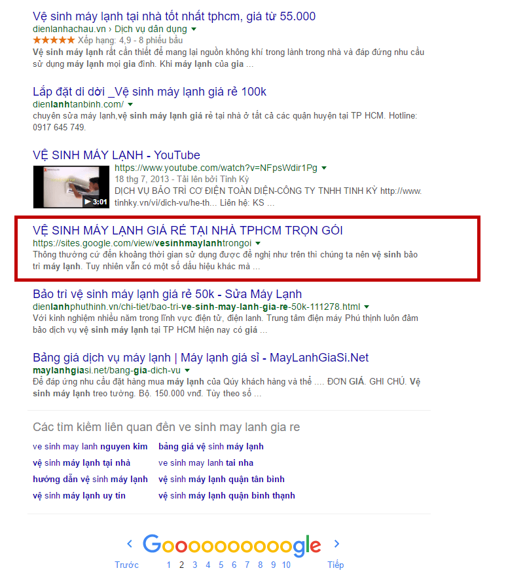The width and height of the screenshot is (525, 583).
Task: Click the 'Trước' previous page link
Action: [x=127, y=565]
